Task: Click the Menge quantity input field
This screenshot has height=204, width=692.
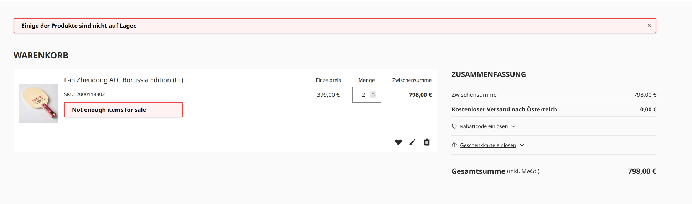Action: point(366,95)
